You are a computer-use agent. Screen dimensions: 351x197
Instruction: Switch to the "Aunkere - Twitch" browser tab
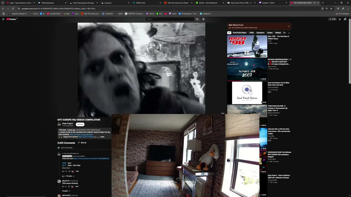point(273,3)
